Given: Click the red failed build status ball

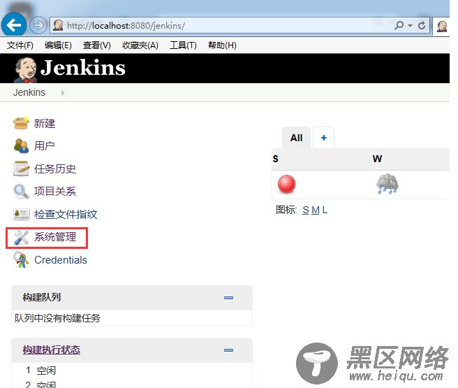Looking at the screenshot, I should (286, 184).
